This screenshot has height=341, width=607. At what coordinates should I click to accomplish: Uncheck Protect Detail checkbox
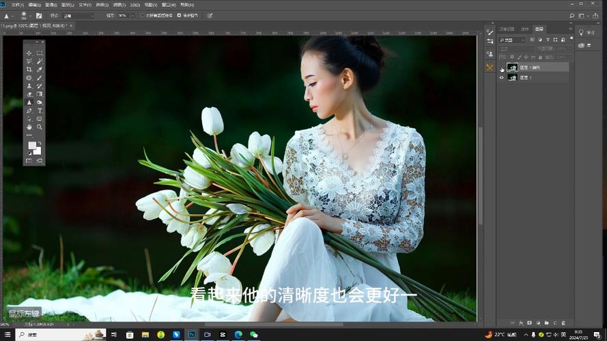tap(179, 16)
